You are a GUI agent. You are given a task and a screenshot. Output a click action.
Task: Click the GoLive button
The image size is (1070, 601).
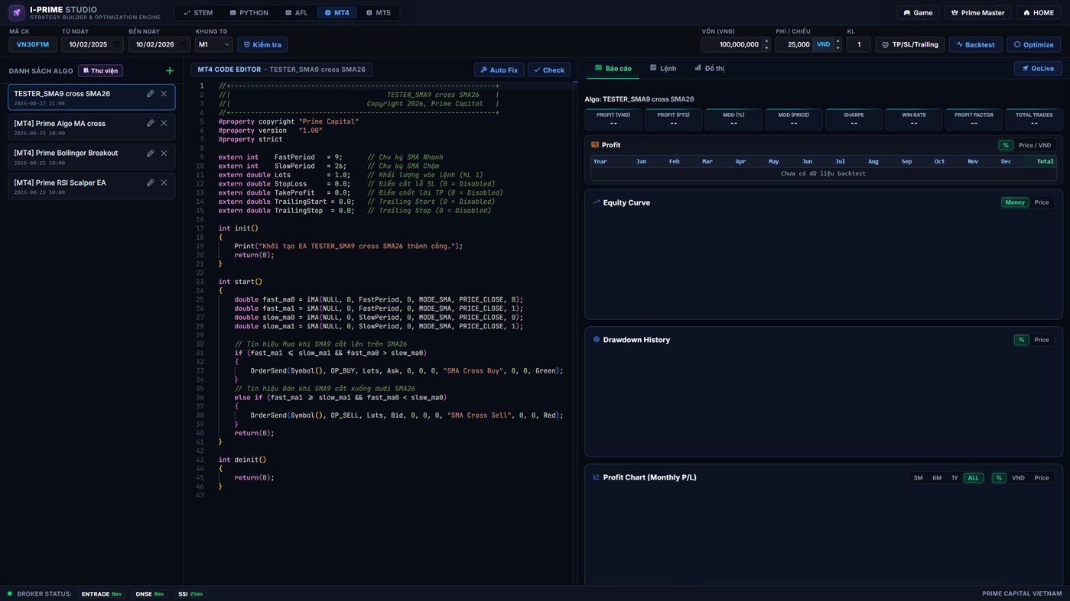[1038, 68]
